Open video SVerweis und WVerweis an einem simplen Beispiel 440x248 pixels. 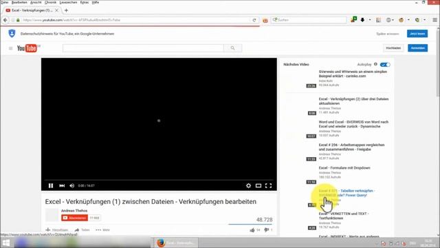point(353,74)
